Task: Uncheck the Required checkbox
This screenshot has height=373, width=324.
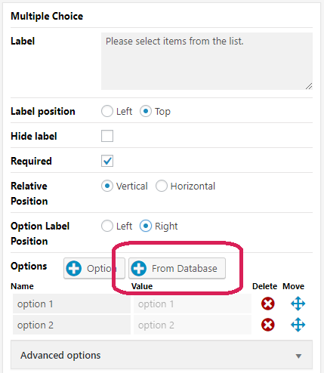Action: click(107, 161)
